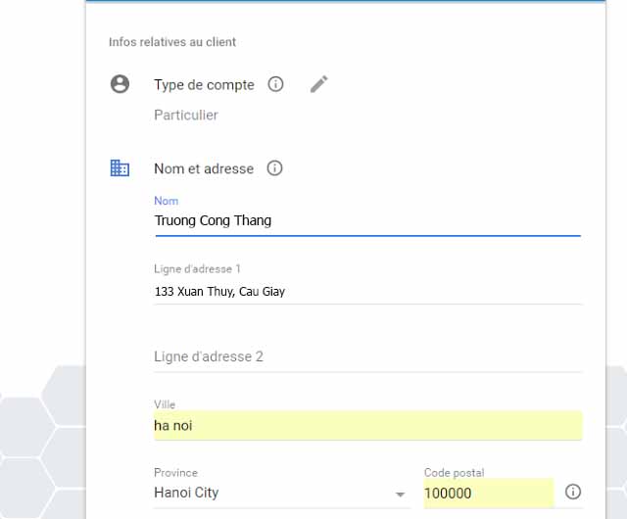627x519 pixels.
Task: Click the Ville field containing ha noi
Action: point(366,426)
